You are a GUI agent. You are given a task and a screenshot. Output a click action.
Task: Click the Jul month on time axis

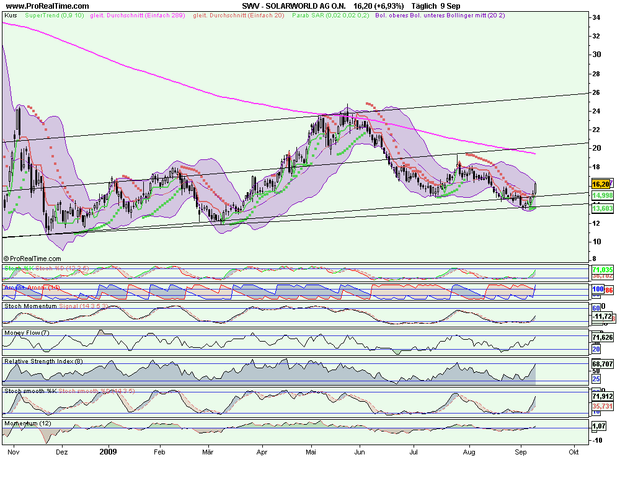click(x=414, y=452)
